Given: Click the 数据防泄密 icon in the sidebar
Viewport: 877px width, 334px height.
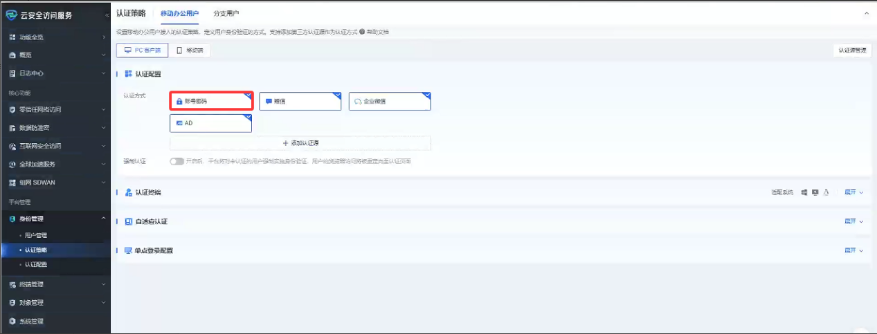Looking at the screenshot, I should tap(12, 128).
